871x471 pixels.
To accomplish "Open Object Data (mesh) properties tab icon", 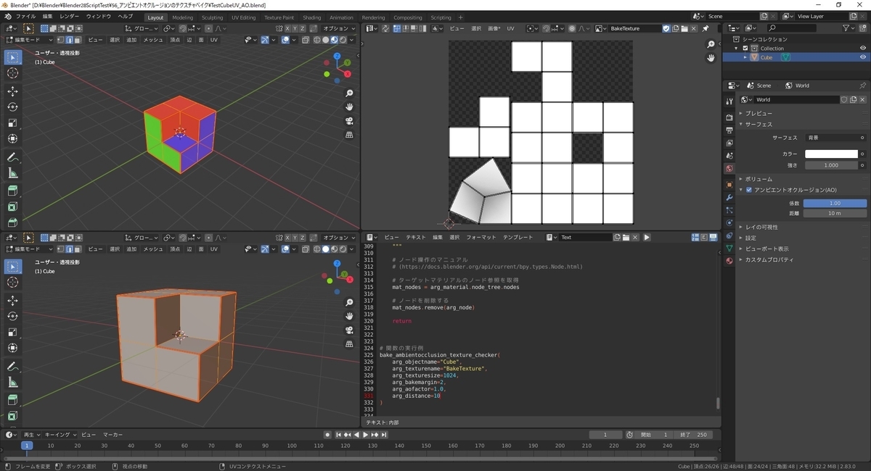I will point(729,248).
